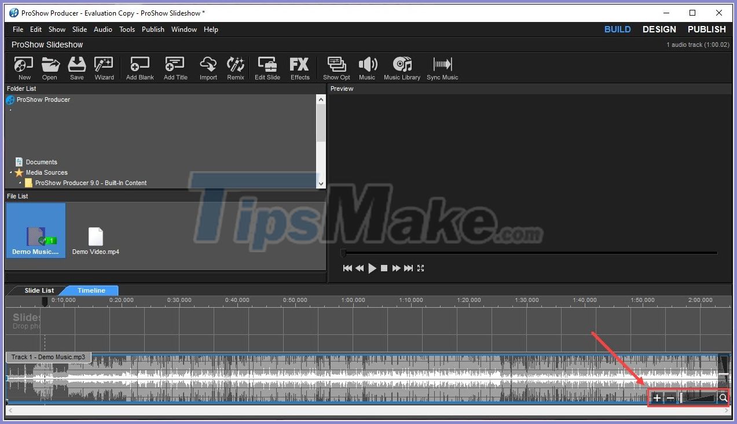Add a blank slide
The width and height of the screenshot is (737, 424).
point(139,68)
